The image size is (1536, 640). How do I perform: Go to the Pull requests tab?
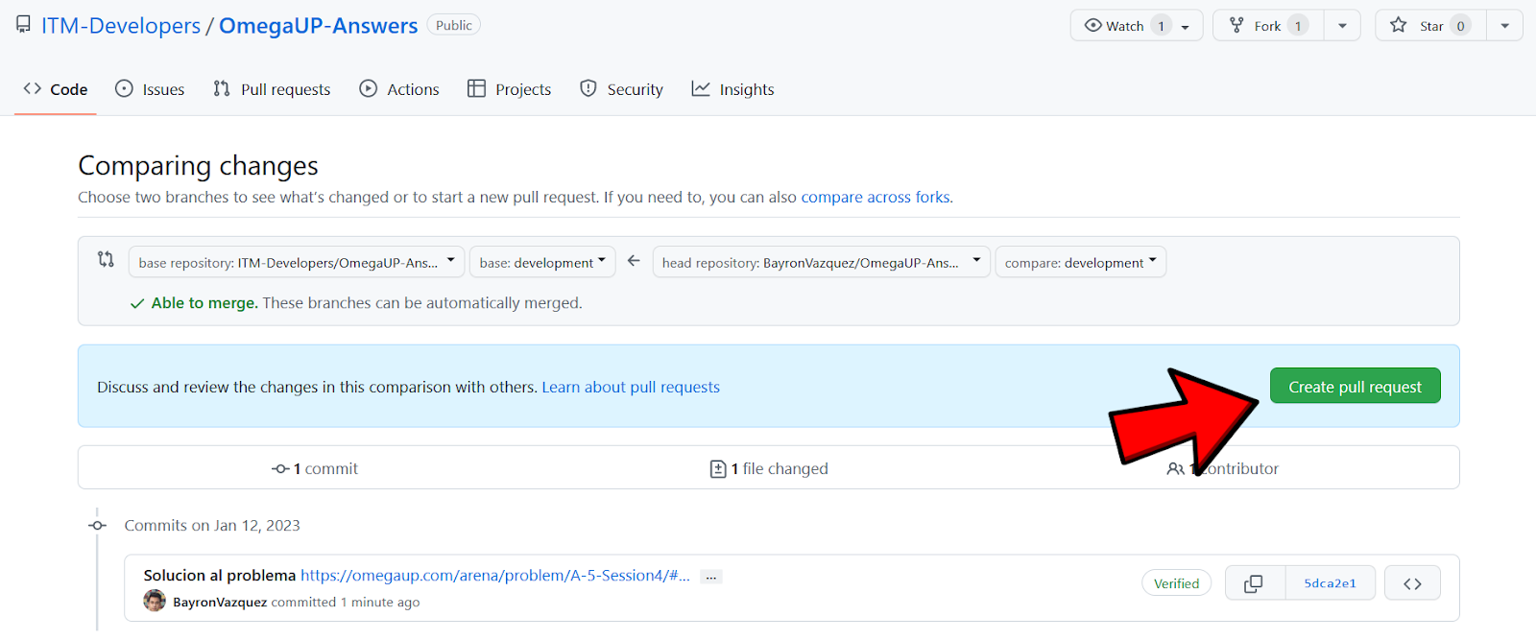pyautogui.click(x=272, y=89)
